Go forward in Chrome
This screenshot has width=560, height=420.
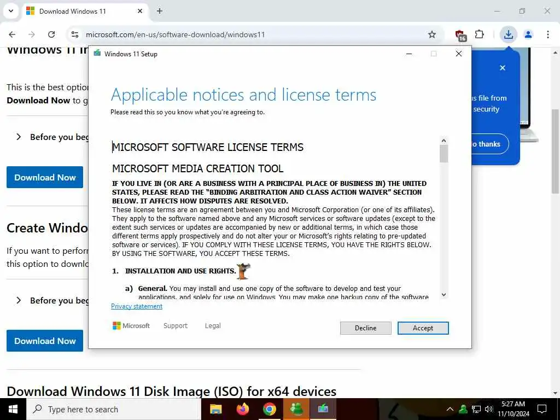click(31, 34)
